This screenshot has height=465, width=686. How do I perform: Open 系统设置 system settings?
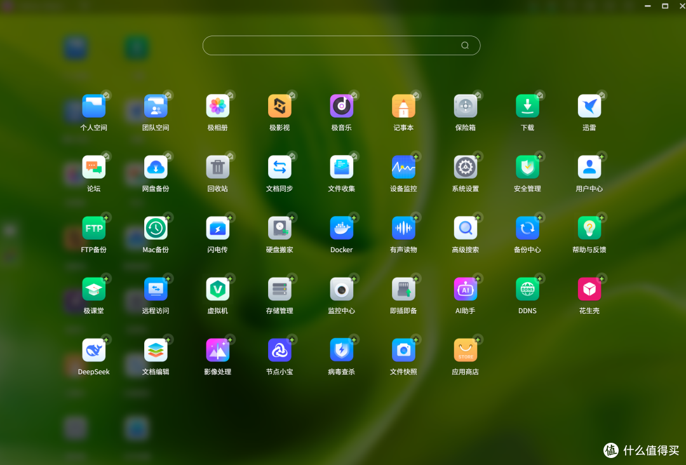pos(465,167)
